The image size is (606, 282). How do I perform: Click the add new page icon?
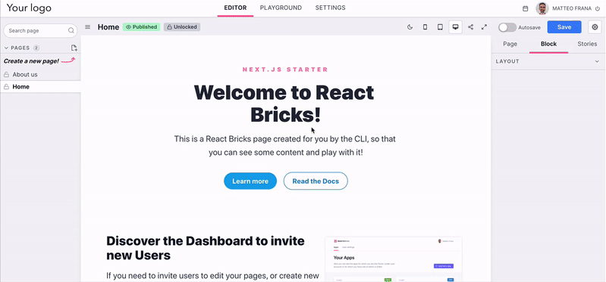click(74, 48)
